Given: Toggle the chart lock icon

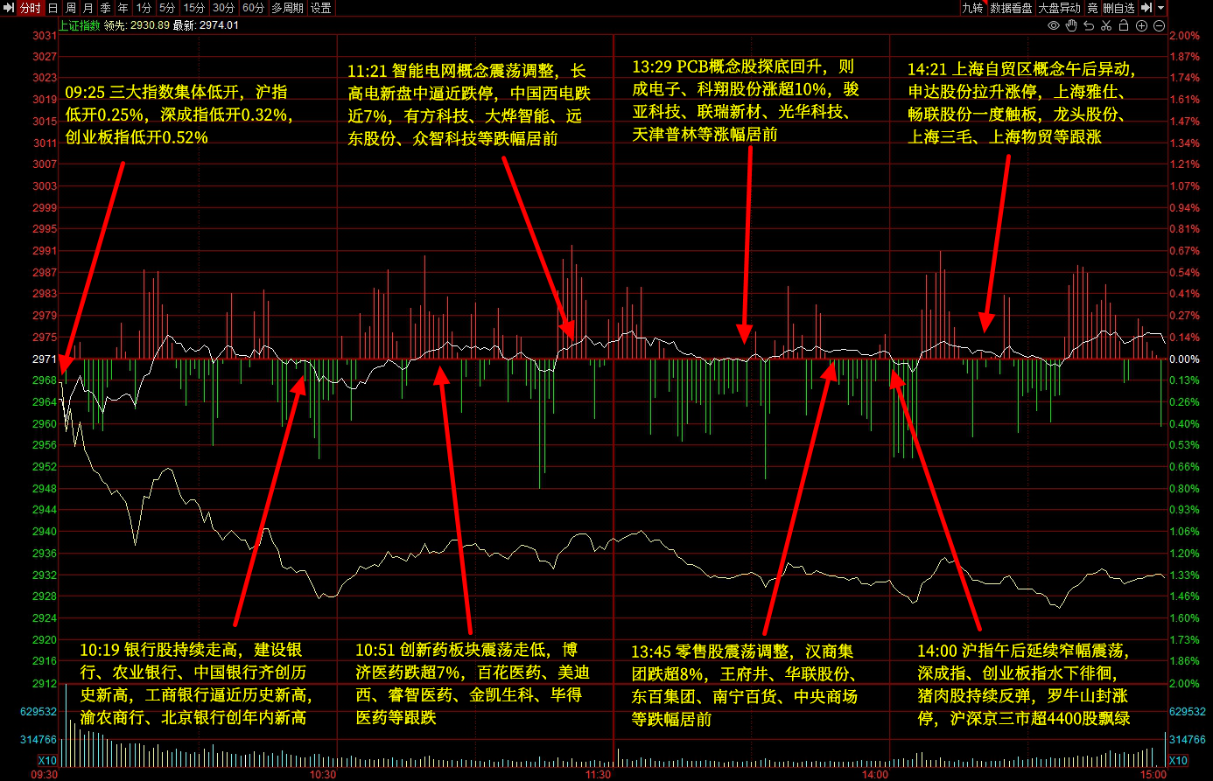Looking at the screenshot, I should coord(1124,25).
